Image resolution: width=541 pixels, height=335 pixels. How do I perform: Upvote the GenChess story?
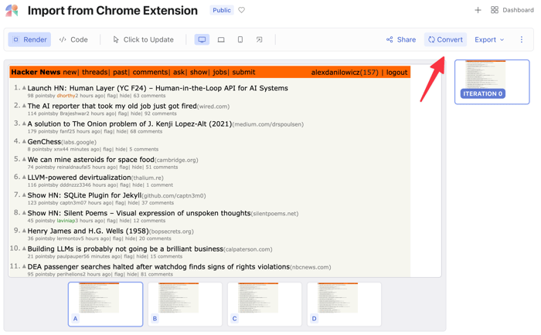[x=24, y=141]
